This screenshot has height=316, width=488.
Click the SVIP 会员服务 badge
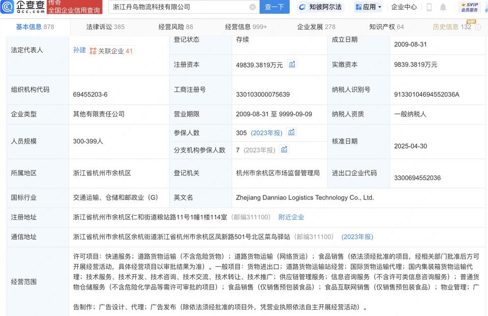[470, 7]
